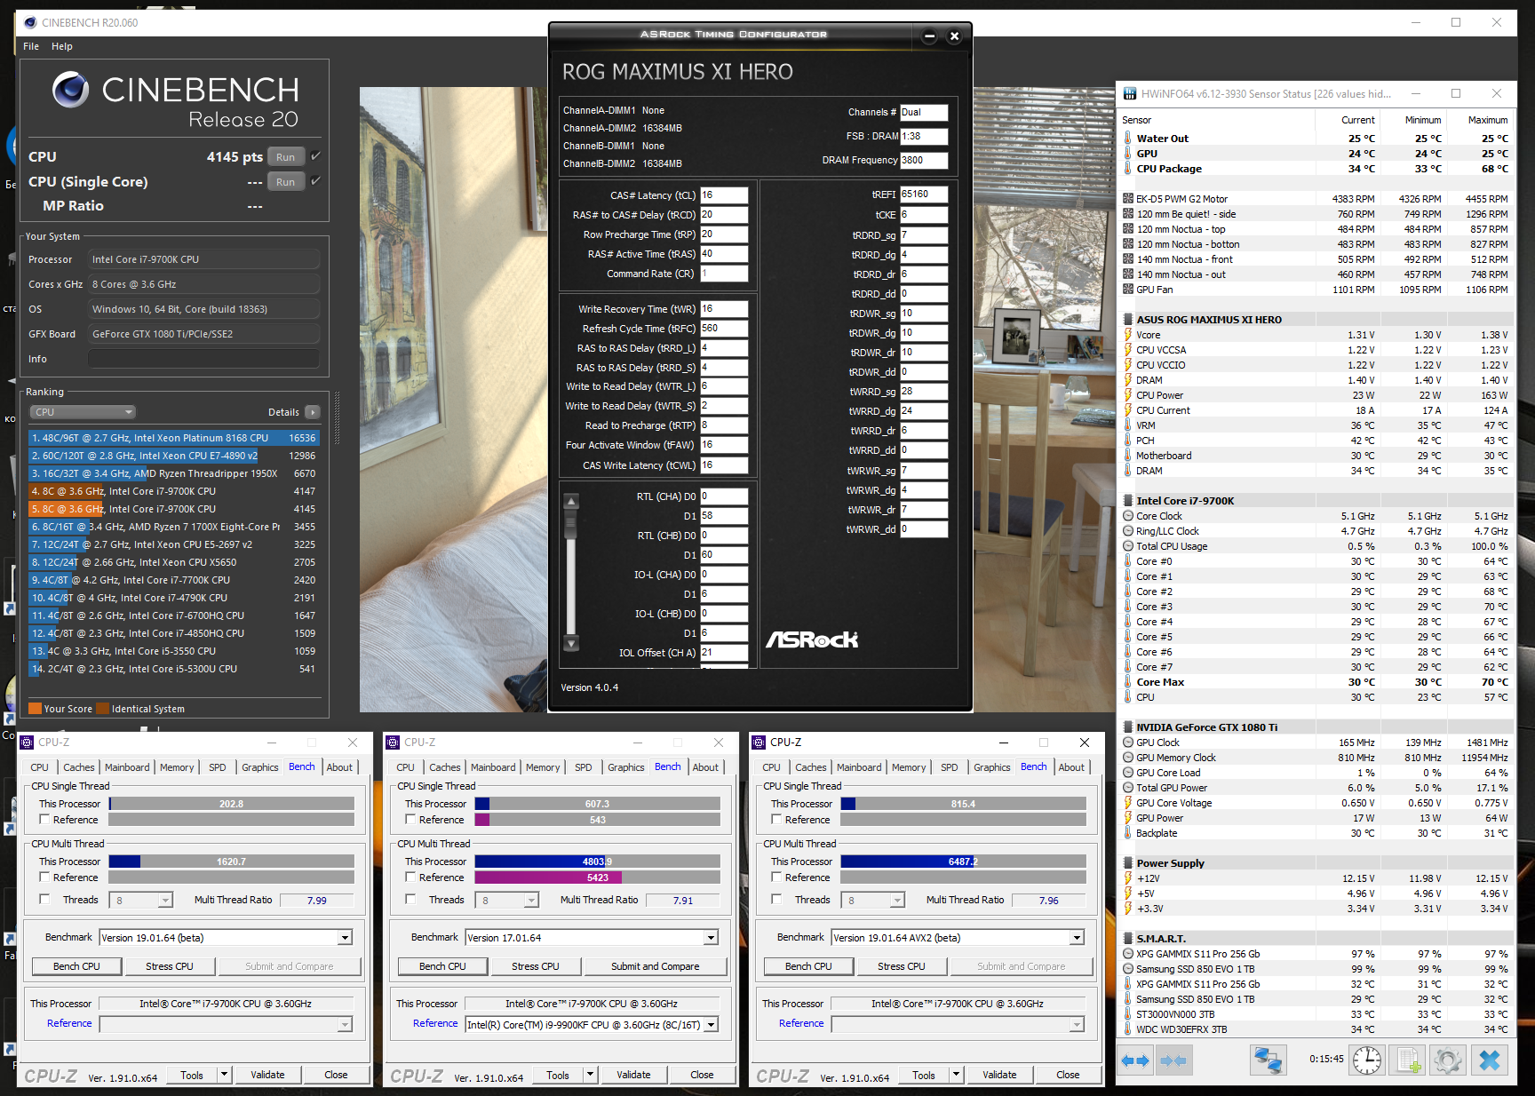
Task: Click the Cinebench sphere logo icon
Action: point(70,90)
